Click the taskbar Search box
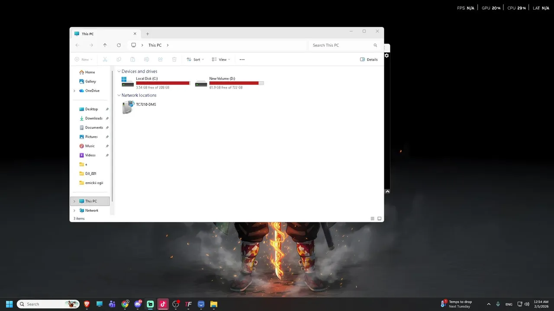 point(48,304)
